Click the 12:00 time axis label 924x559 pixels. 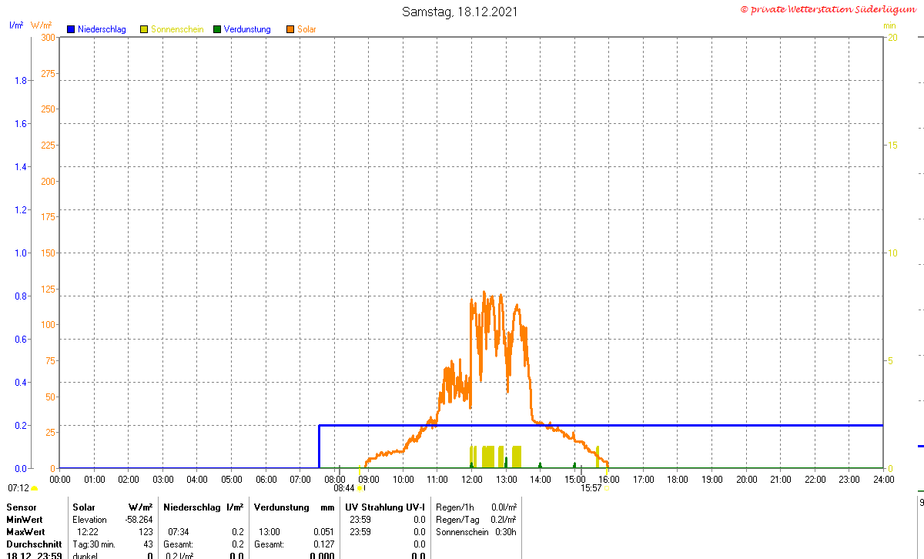pyautogui.click(x=471, y=479)
